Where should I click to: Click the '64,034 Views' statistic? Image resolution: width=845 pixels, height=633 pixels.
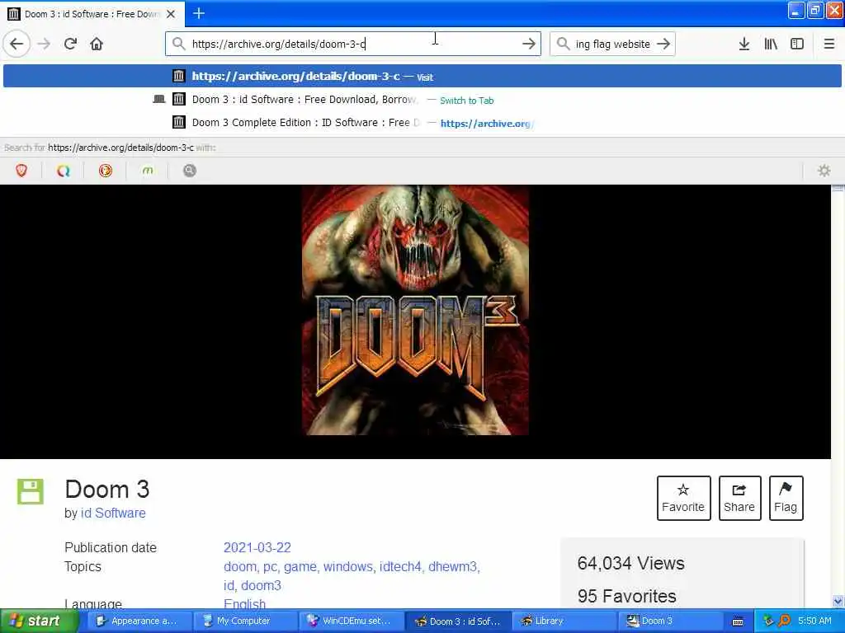point(630,564)
